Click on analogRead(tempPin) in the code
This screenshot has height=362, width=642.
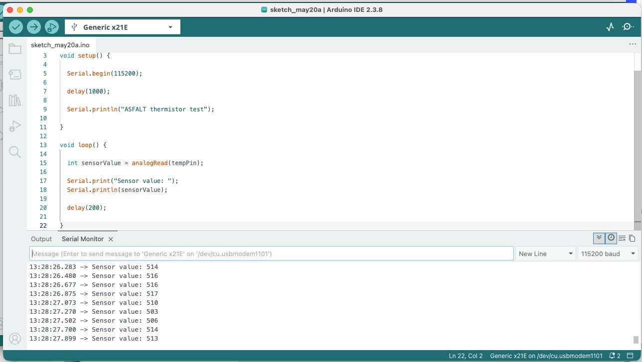click(166, 163)
